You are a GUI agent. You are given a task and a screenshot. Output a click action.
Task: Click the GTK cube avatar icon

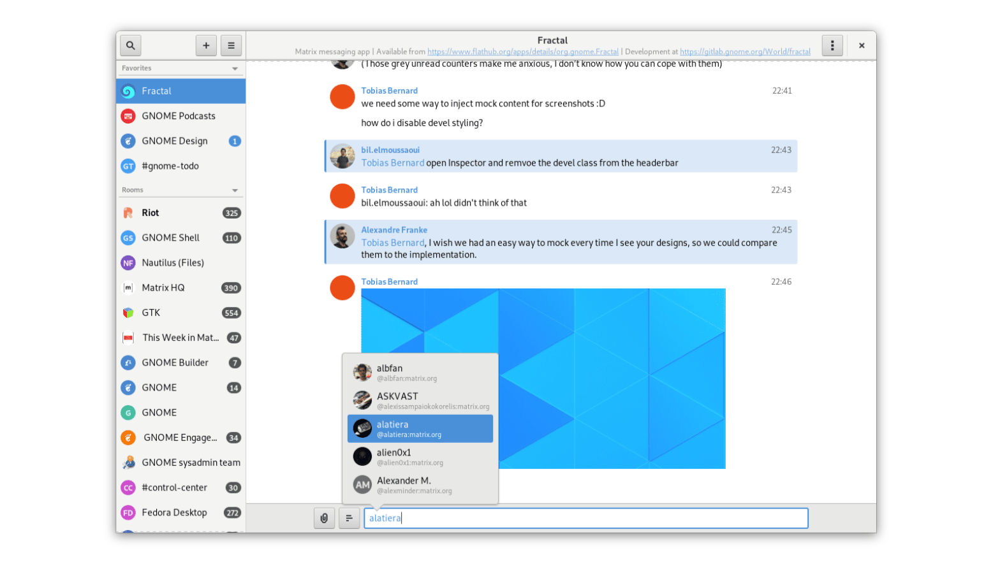click(x=128, y=312)
